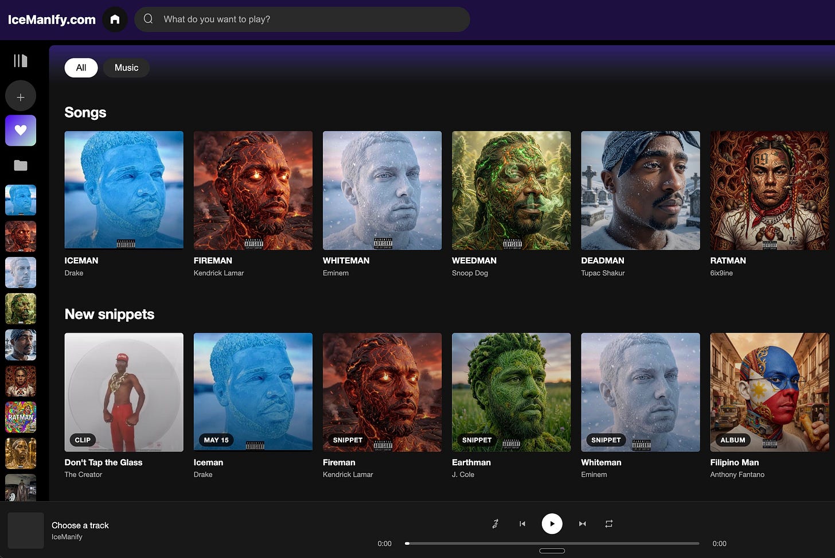
Task: Select colorful RATMAN text thumbnail in sidebar
Action: (x=21, y=417)
